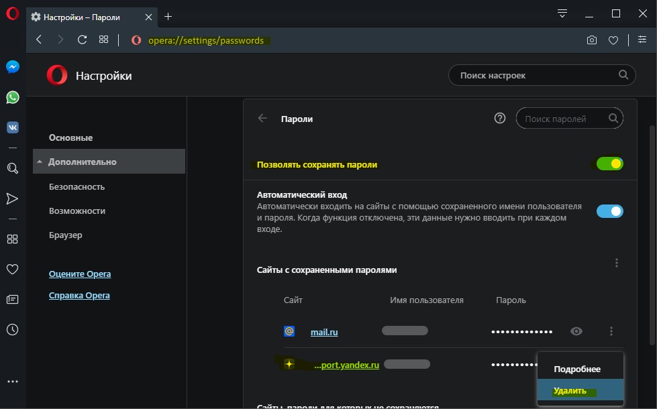Take a snapshot with the camera icon
This screenshot has width=657, height=409.
592,40
